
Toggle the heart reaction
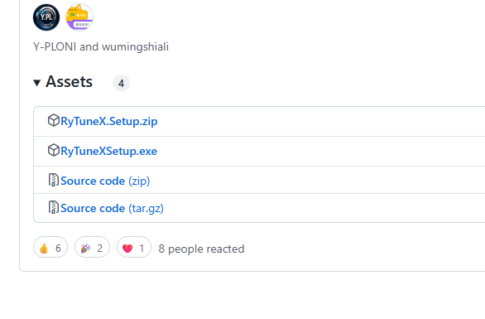point(134,247)
